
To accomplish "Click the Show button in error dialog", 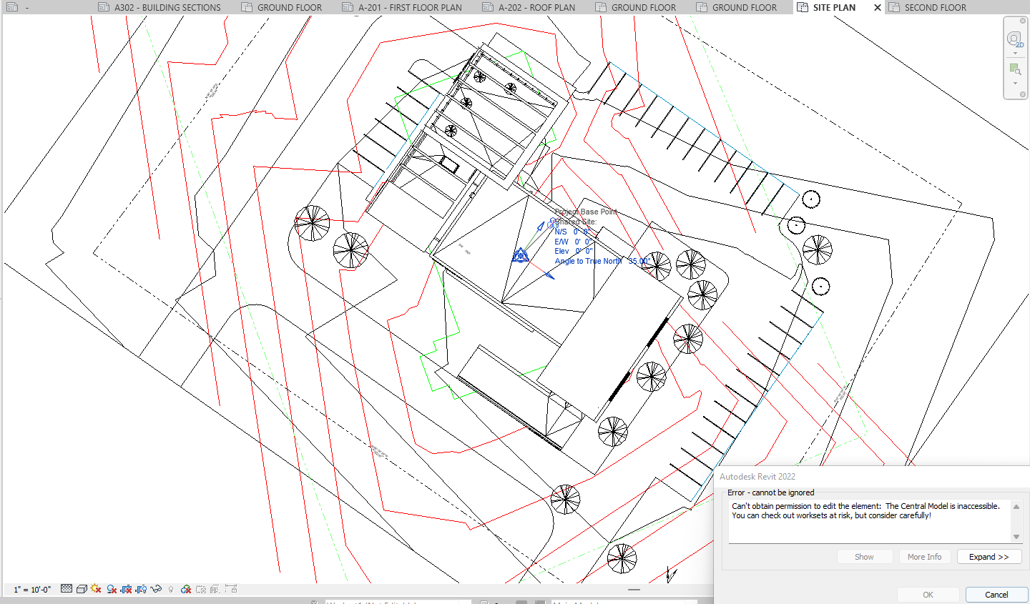I will coord(864,557).
